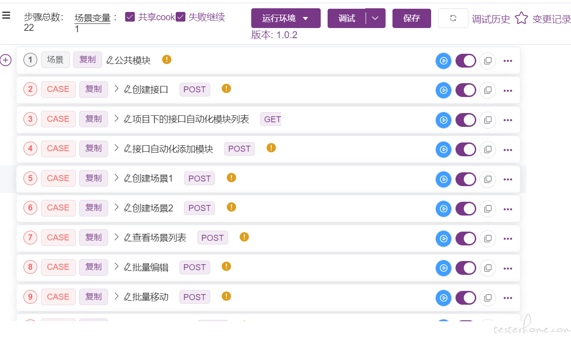Click the edit pencil beside 创建场景1

click(128, 178)
